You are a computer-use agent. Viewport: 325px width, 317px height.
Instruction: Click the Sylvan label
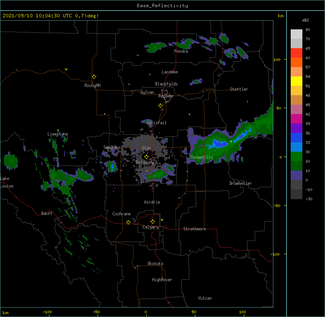[147, 92]
